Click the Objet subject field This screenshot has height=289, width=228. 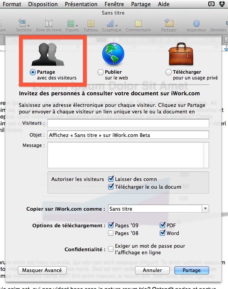pos(128,135)
